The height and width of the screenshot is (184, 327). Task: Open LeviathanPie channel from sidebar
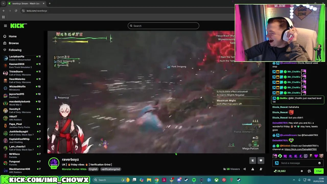pyautogui.click(x=22, y=58)
